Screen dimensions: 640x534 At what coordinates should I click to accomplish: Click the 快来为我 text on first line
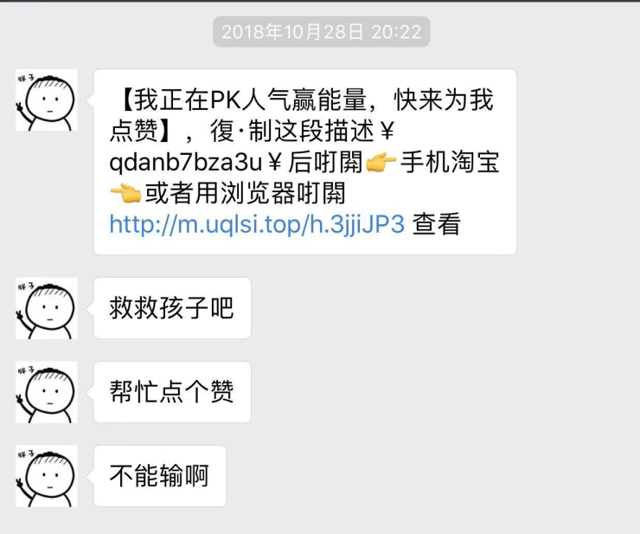point(444,100)
